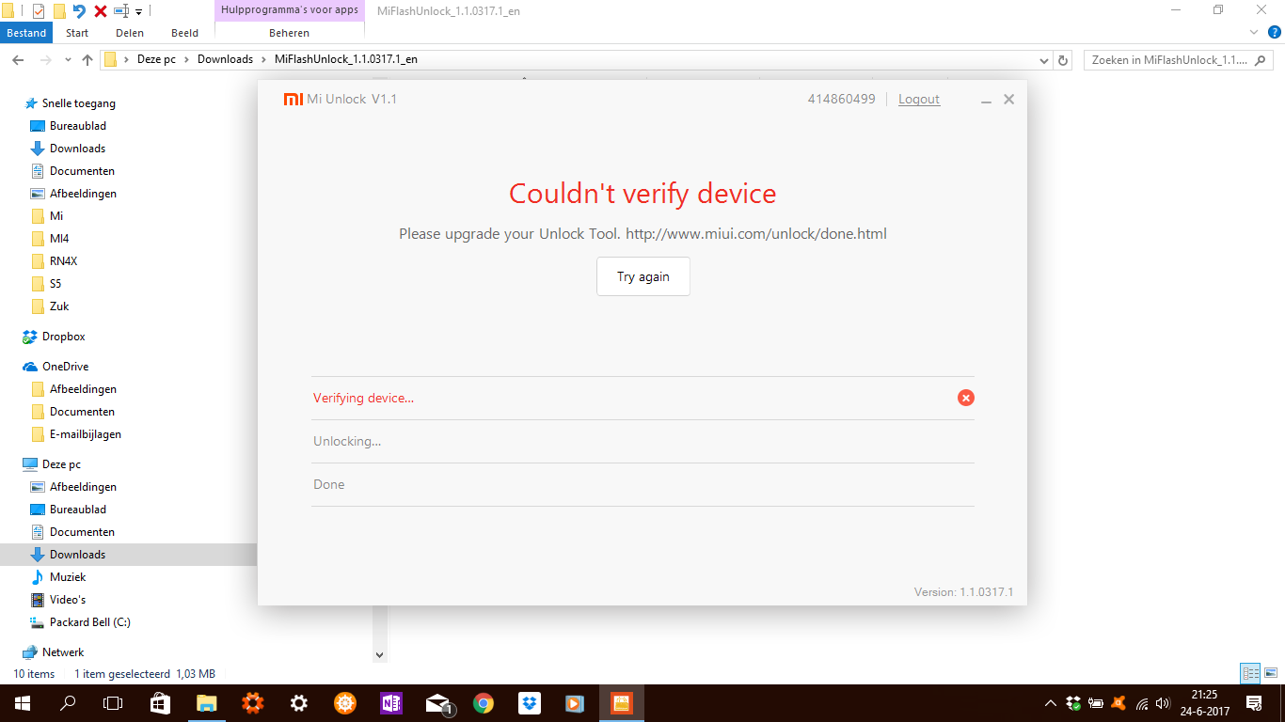1285x722 pixels.
Task: Switch to details view layout icon
Action: 1250,673
